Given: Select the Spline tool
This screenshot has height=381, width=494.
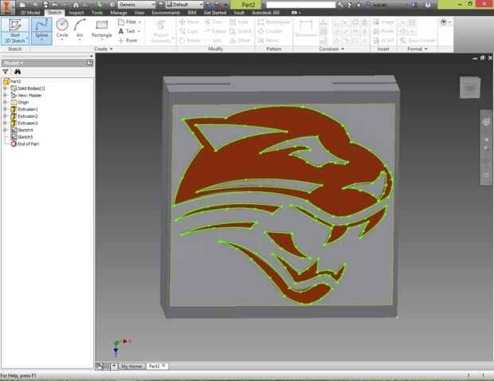Looking at the screenshot, I should 41,29.
